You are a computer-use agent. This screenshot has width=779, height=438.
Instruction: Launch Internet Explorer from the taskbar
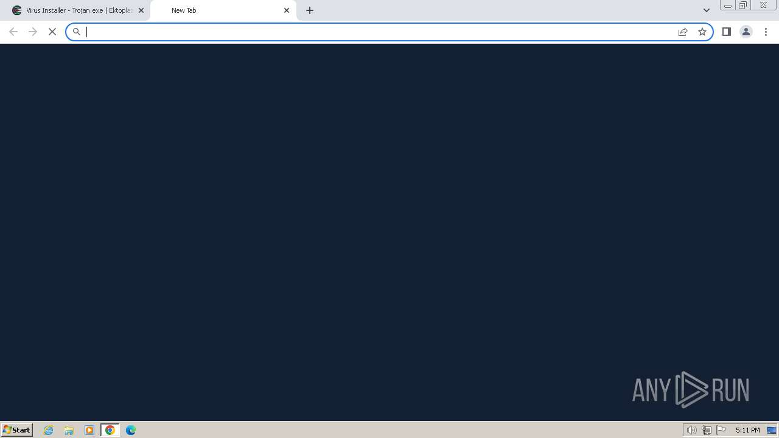coord(49,430)
